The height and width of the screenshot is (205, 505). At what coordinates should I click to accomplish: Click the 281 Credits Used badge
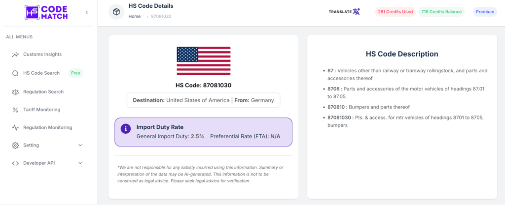[395, 12]
